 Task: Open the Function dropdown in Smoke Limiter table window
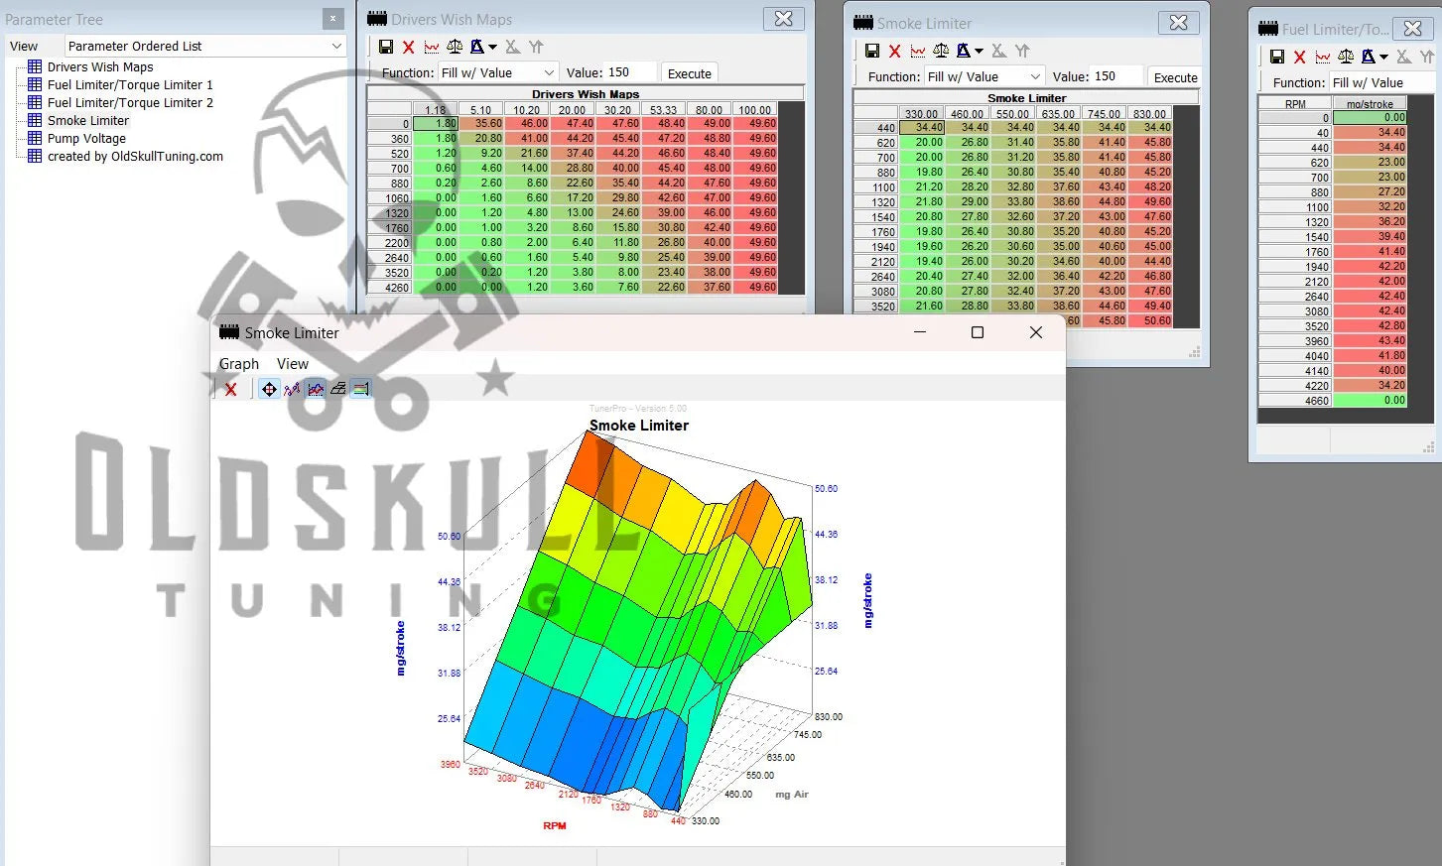coord(1034,76)
